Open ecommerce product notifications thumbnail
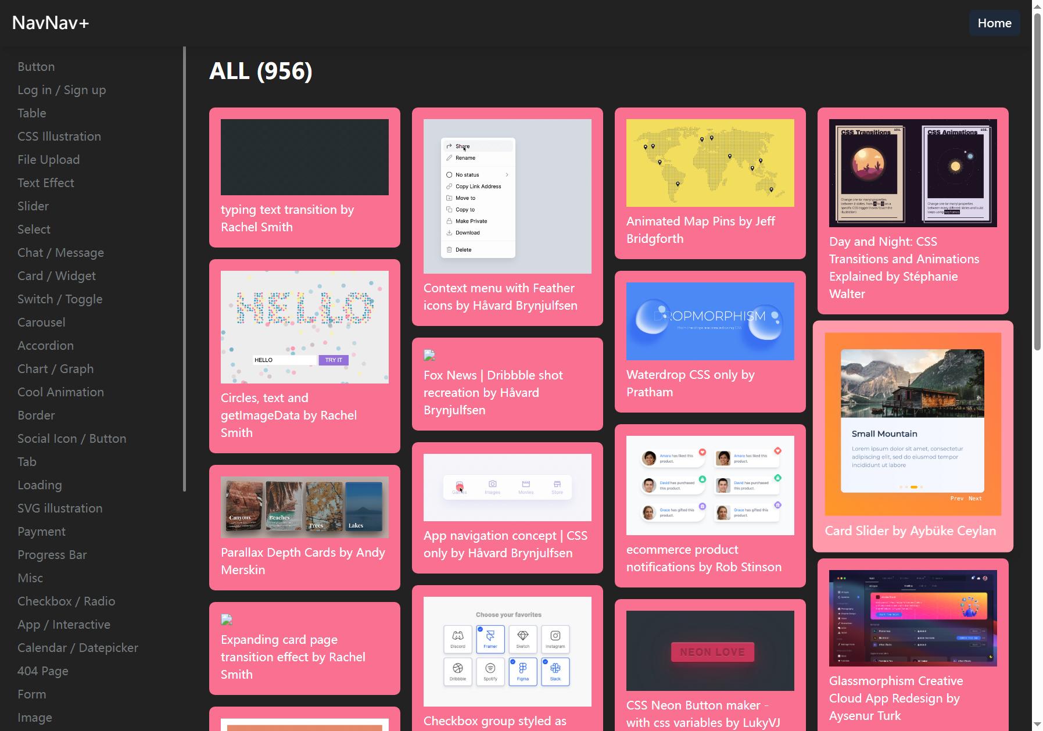 pyautogui.click(x=710, y=485)
